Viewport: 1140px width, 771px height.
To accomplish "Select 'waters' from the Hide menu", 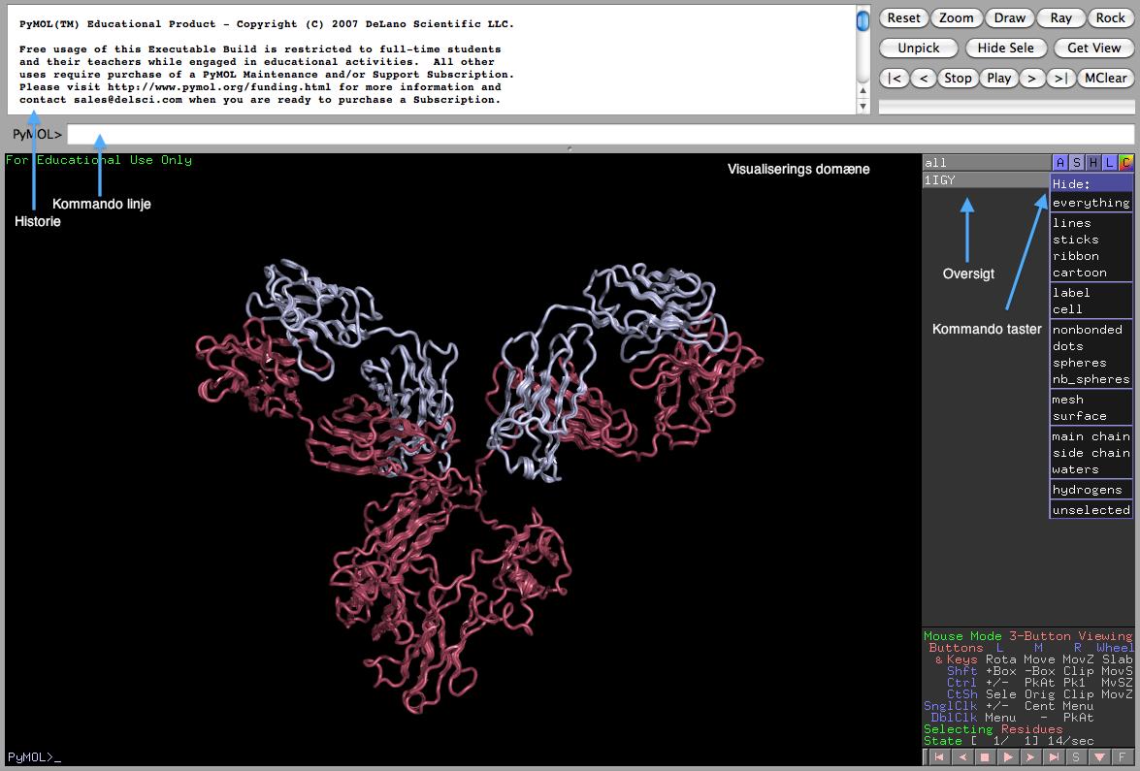I will [1075, 469].
